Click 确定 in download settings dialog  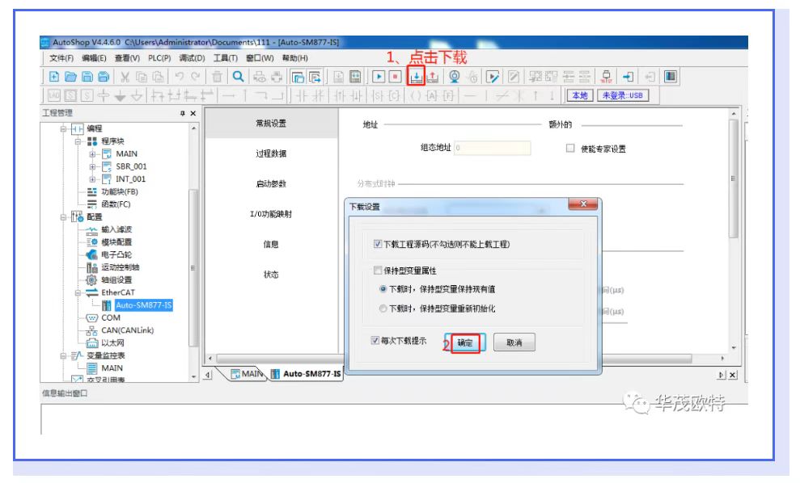(465, 343)
